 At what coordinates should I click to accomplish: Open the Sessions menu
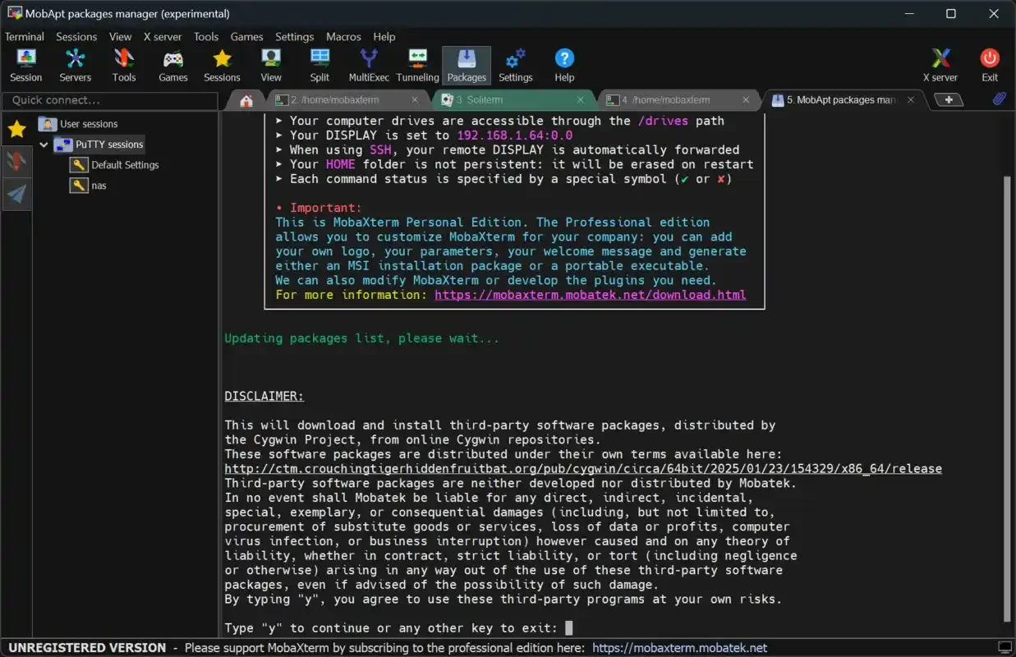tap(76, 36)
